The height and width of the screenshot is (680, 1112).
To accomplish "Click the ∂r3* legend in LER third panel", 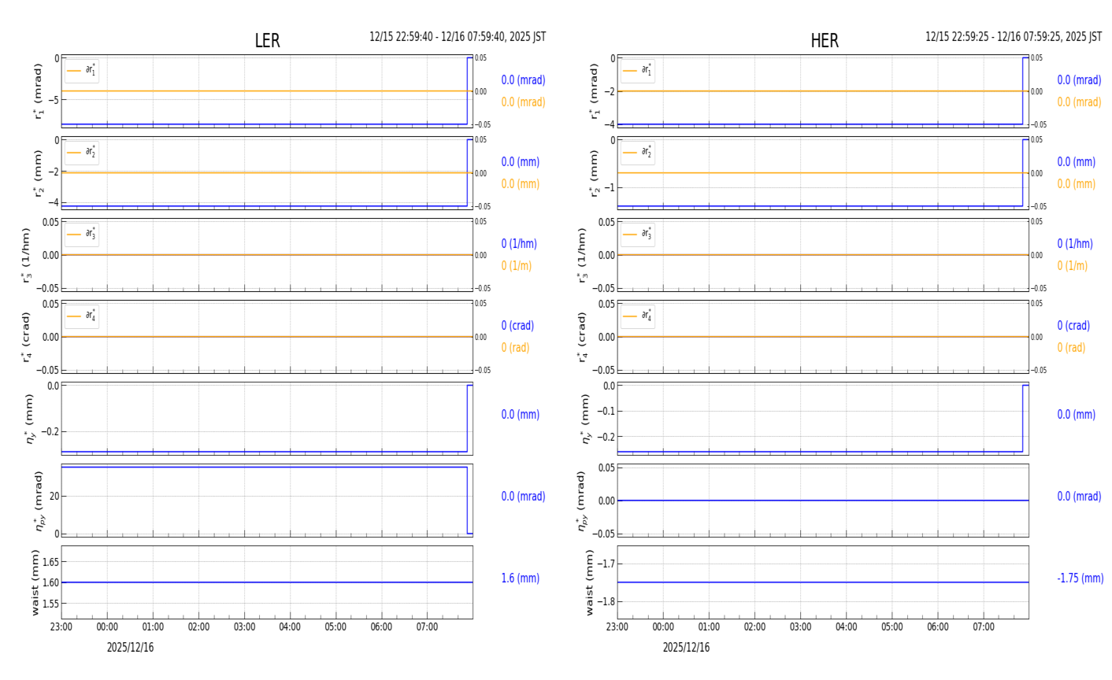I will pyautogui.click(x=82, y=235).
